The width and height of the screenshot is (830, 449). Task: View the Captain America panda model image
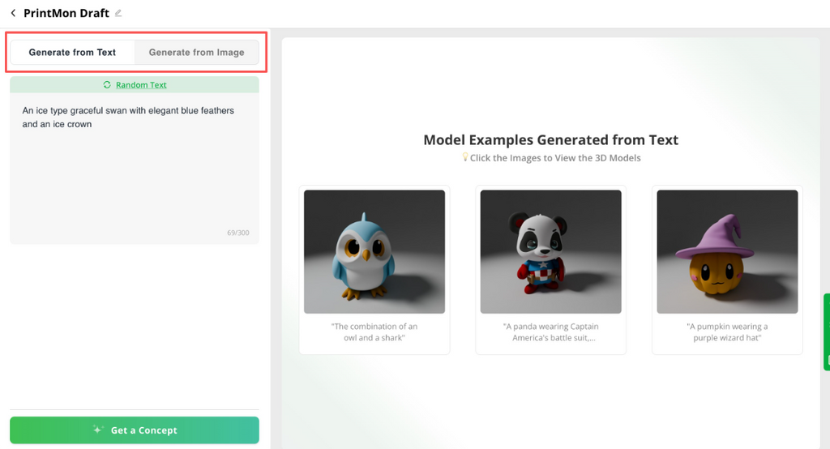tap(550, 251)
